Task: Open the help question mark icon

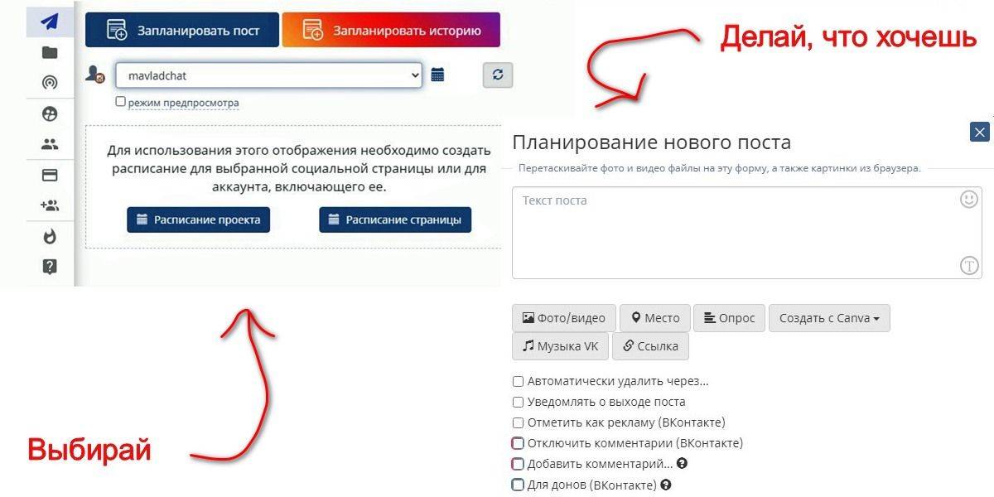Action: 50,267
